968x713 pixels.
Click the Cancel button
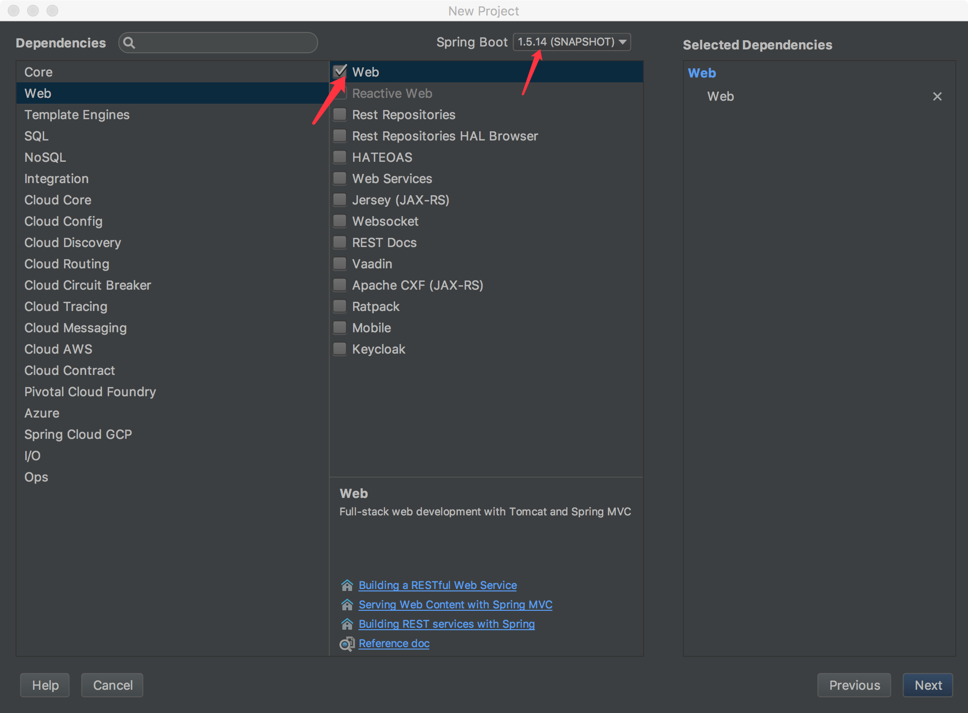(x=113, y=685)
